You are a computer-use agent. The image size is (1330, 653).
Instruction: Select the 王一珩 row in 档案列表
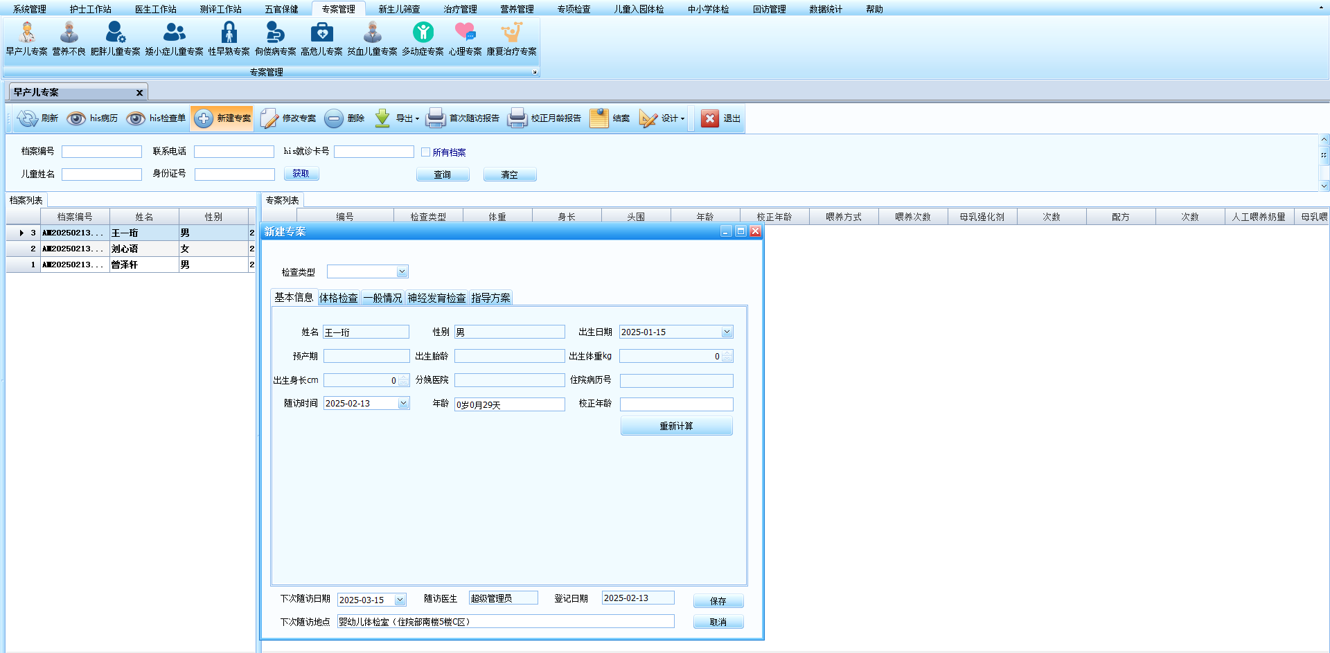tap(131, 233)
